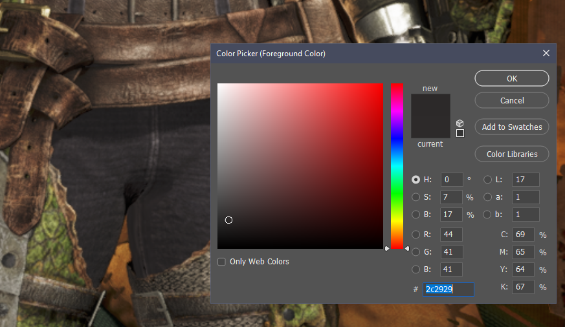This screenshot has width=565, height=327.
Task: Click the Cancel button
Action: point(512,100)
